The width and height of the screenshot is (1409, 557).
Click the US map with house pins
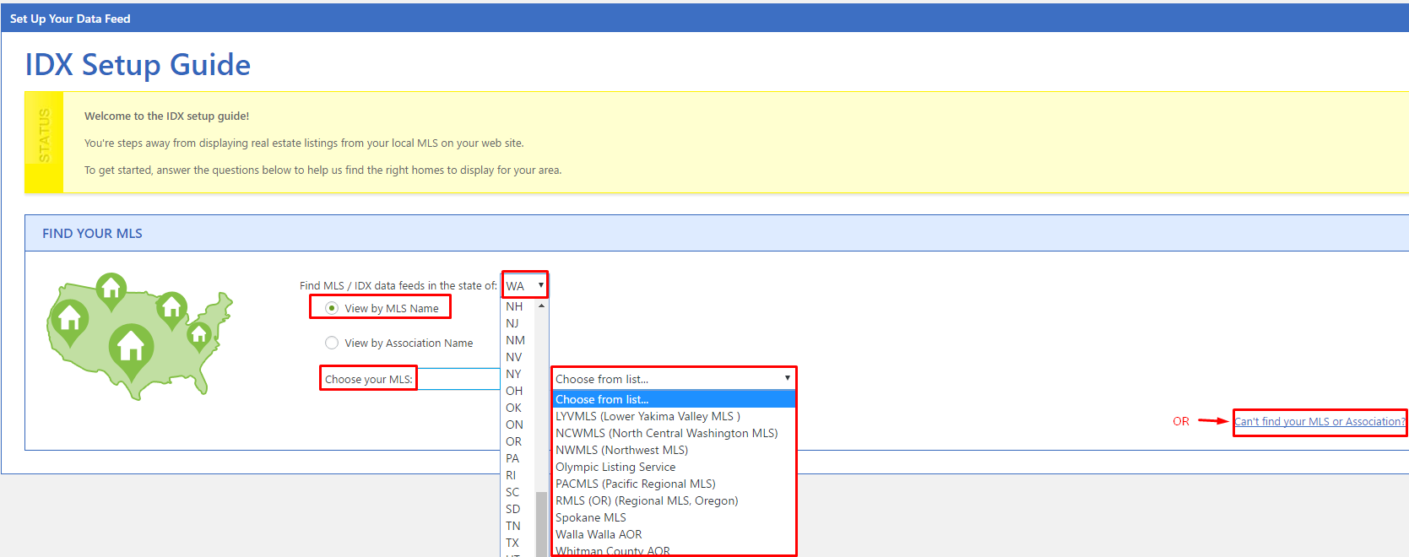point(138,336)
